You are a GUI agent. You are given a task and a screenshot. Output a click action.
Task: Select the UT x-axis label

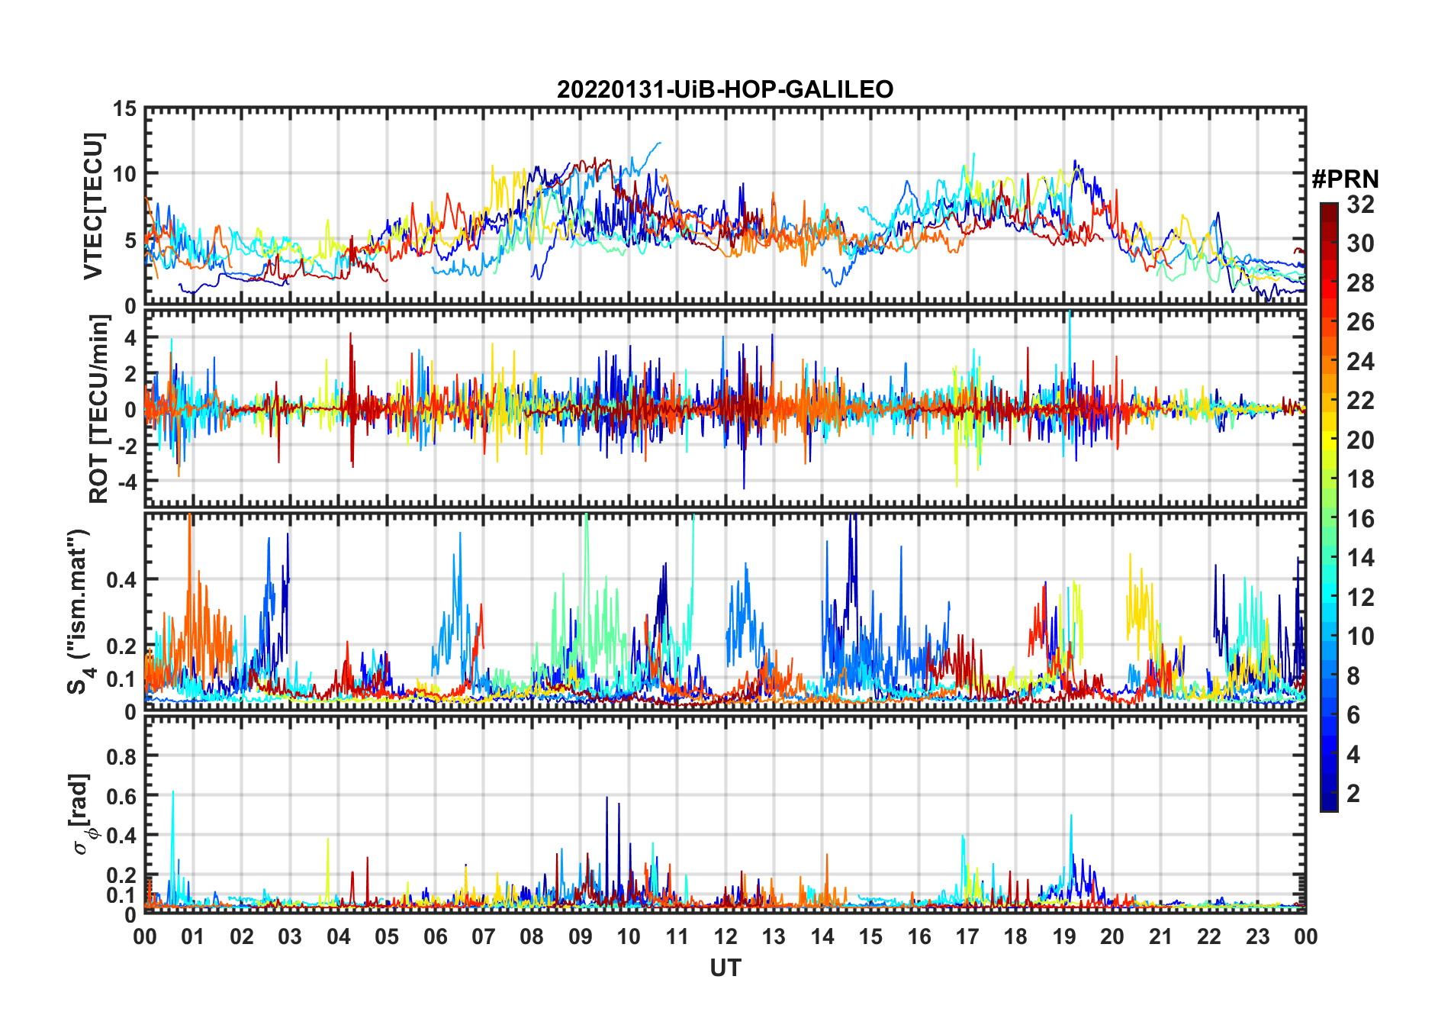click(725, 968)
